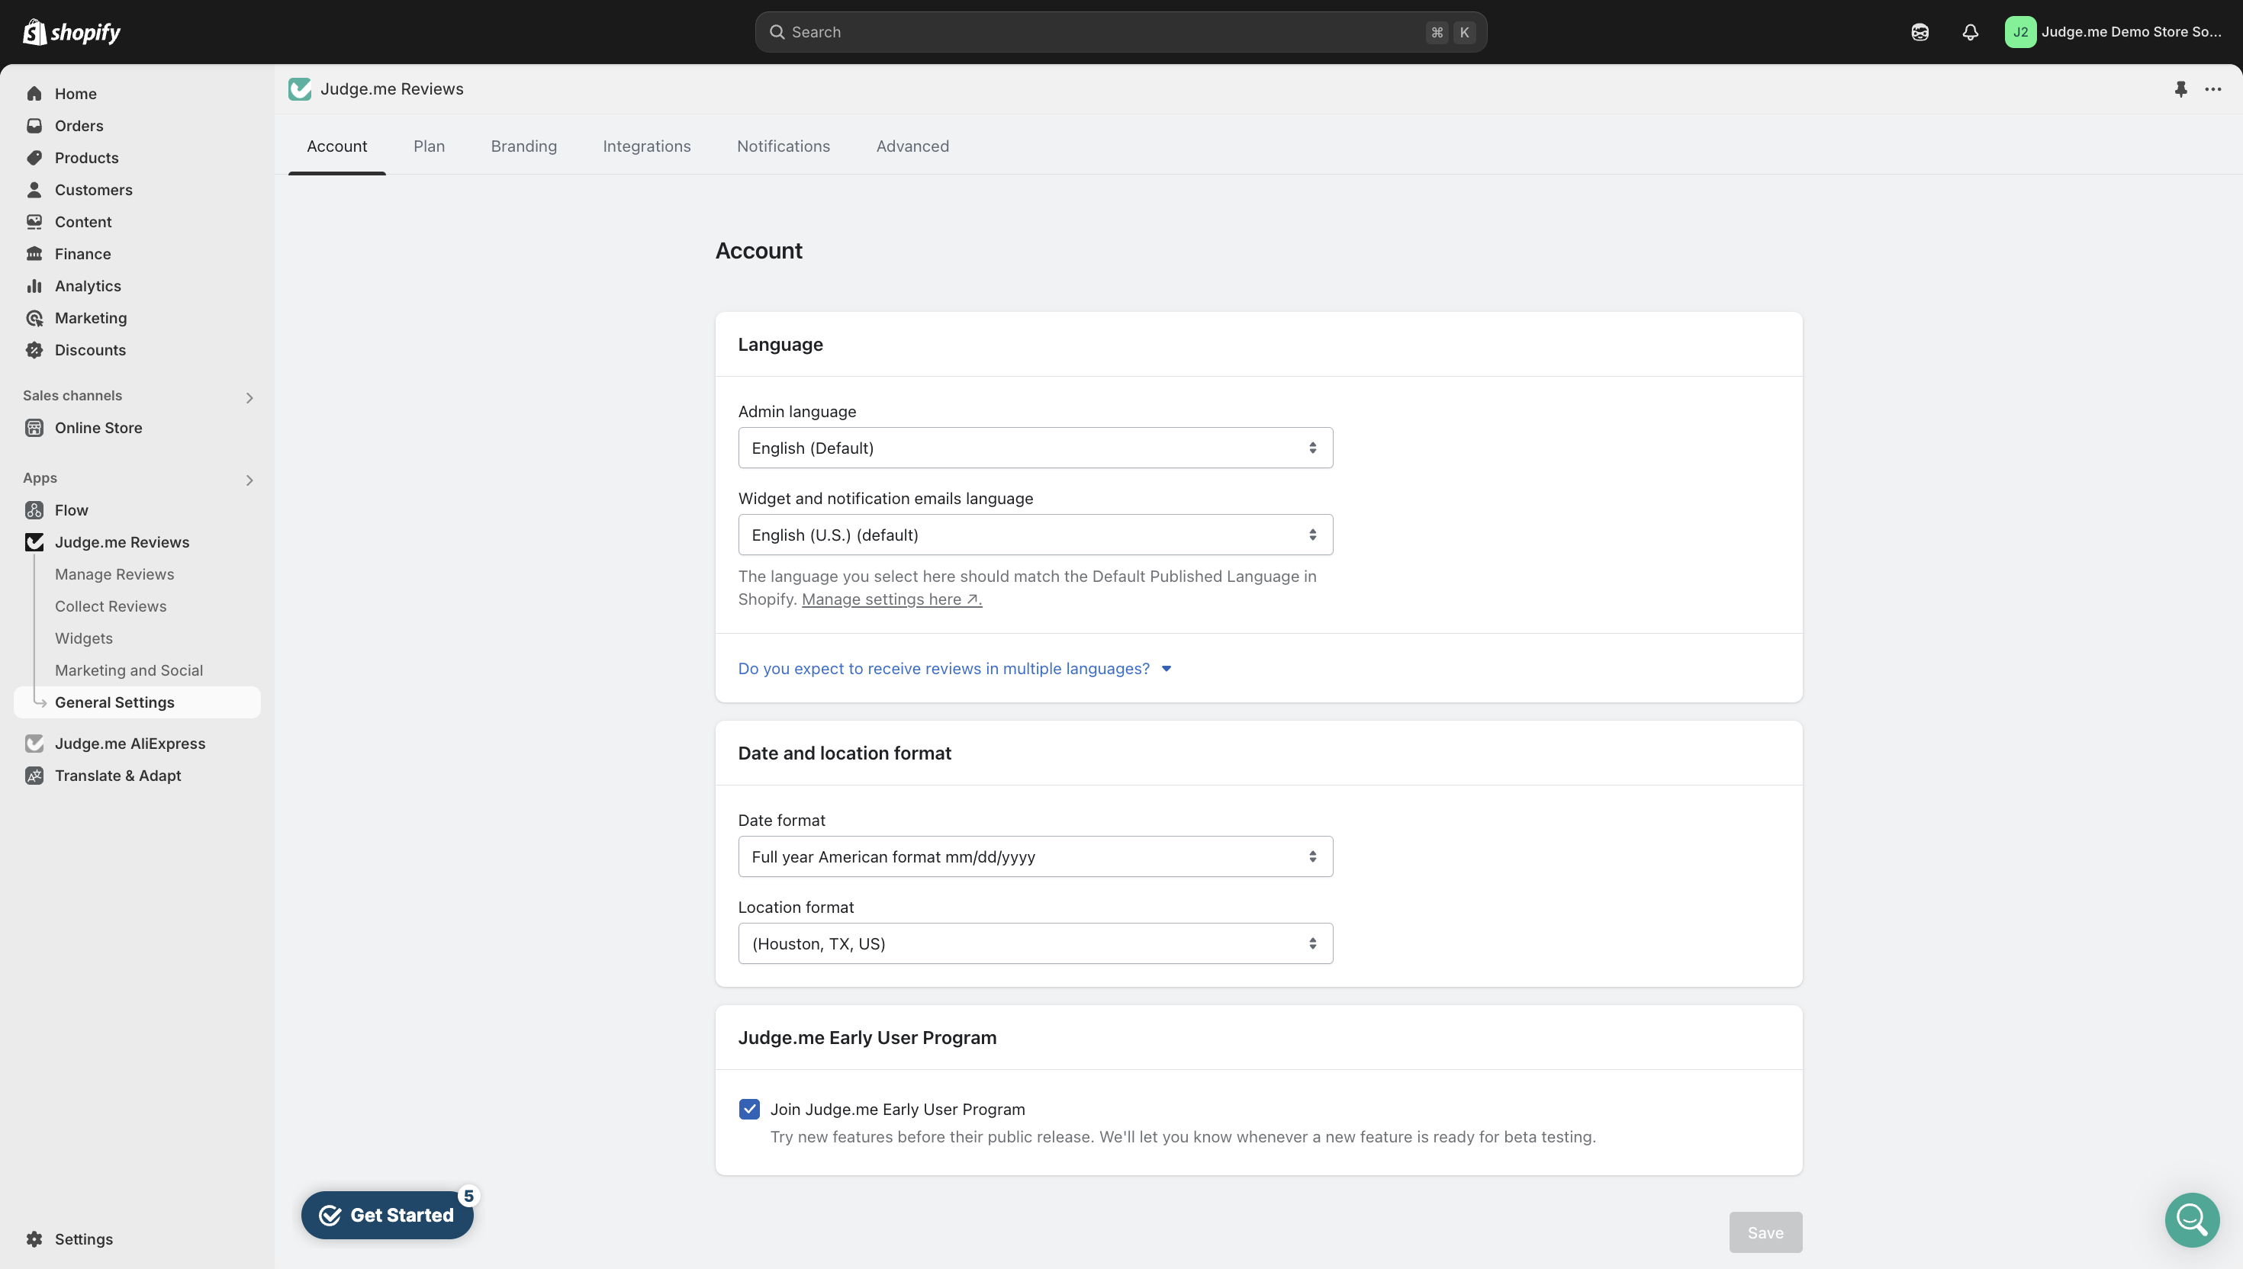The image size is (2243, 1269).
Task: Open Widget and notification emails language dropdown
Action: pyautogui.click(x=1035, y=535)
